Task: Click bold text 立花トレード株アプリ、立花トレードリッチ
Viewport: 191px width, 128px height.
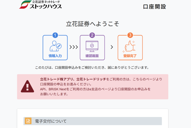Action: [73, 79]
